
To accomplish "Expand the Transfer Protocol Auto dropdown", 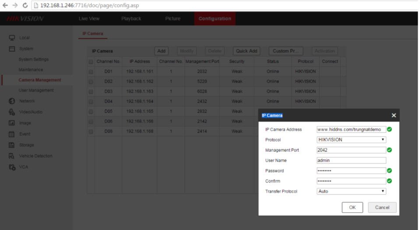I will pos(351,191).
